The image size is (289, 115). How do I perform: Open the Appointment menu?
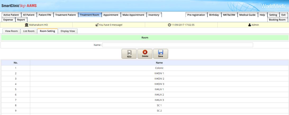coord(111,15)
